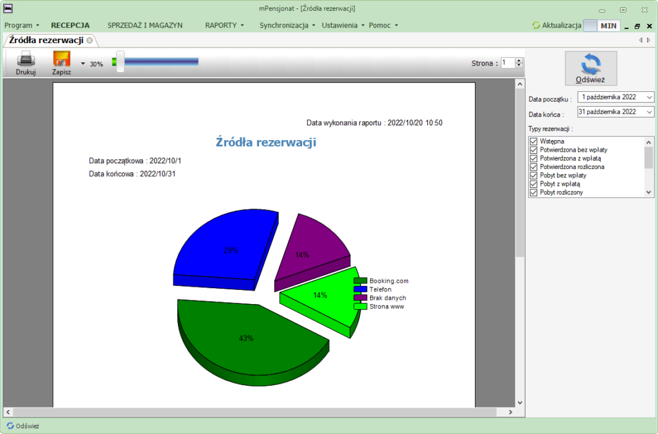The height and width of the screenshot is (434, 658).
Task: Click the large Odśwież refresh button
Action: pyautogui.click(x=591, y=68)
